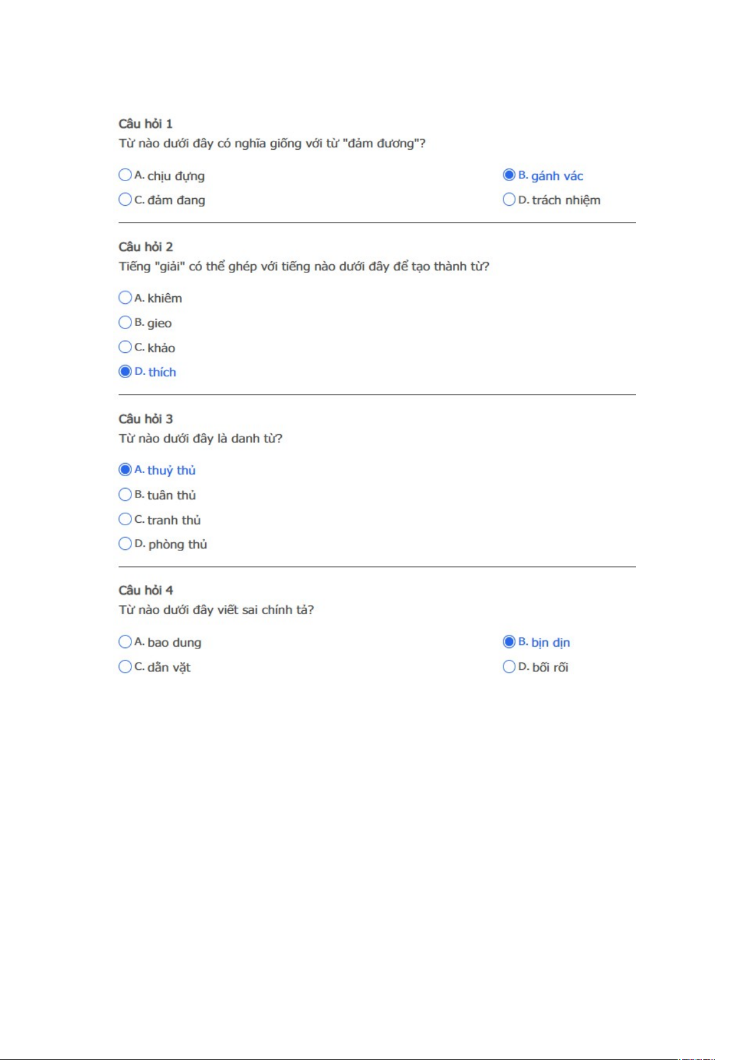The width and height of the screenshot is (750, 1060).
Task: Choose radio option B 'bịn dịn'
Action: click(x=509, y=642)
